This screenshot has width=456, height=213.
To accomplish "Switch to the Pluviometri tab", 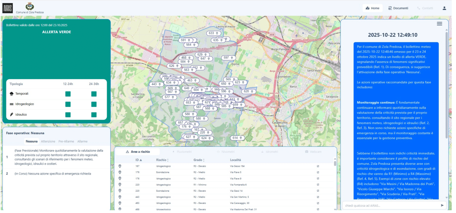I will pyautogui.click(x=182, y=152).
